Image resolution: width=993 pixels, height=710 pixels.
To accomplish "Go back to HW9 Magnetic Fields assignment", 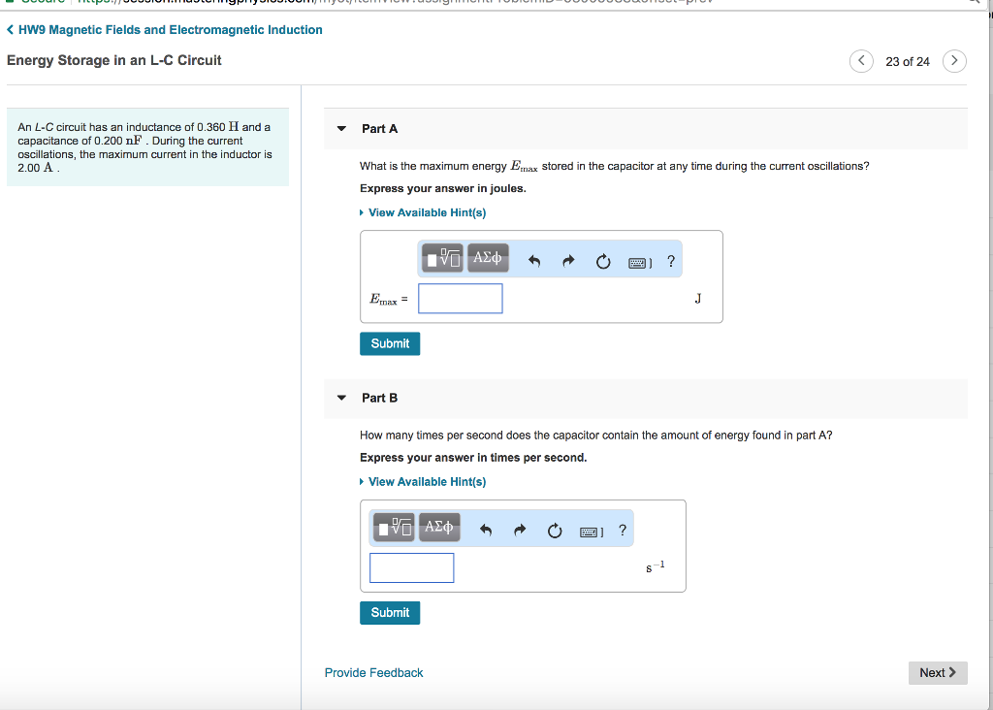I will 165,30.
